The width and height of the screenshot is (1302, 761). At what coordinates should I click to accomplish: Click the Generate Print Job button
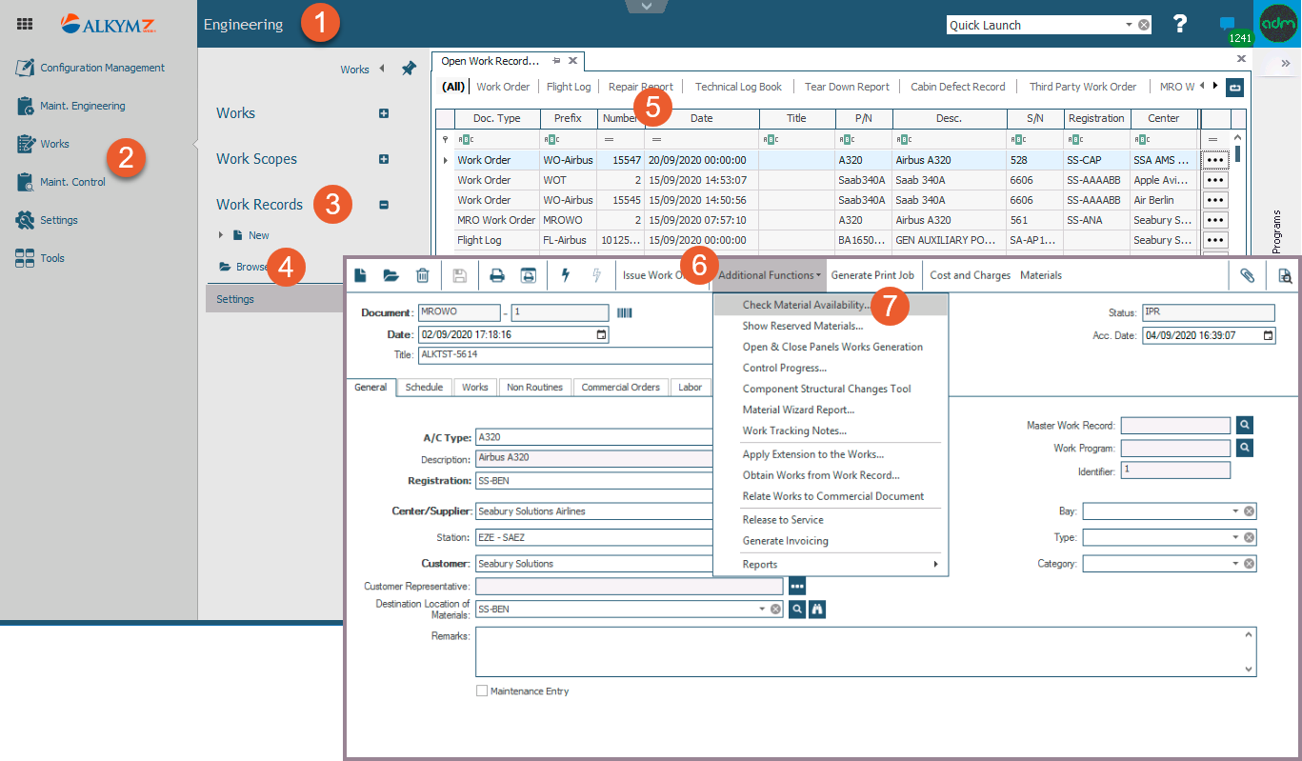point(872,275)
